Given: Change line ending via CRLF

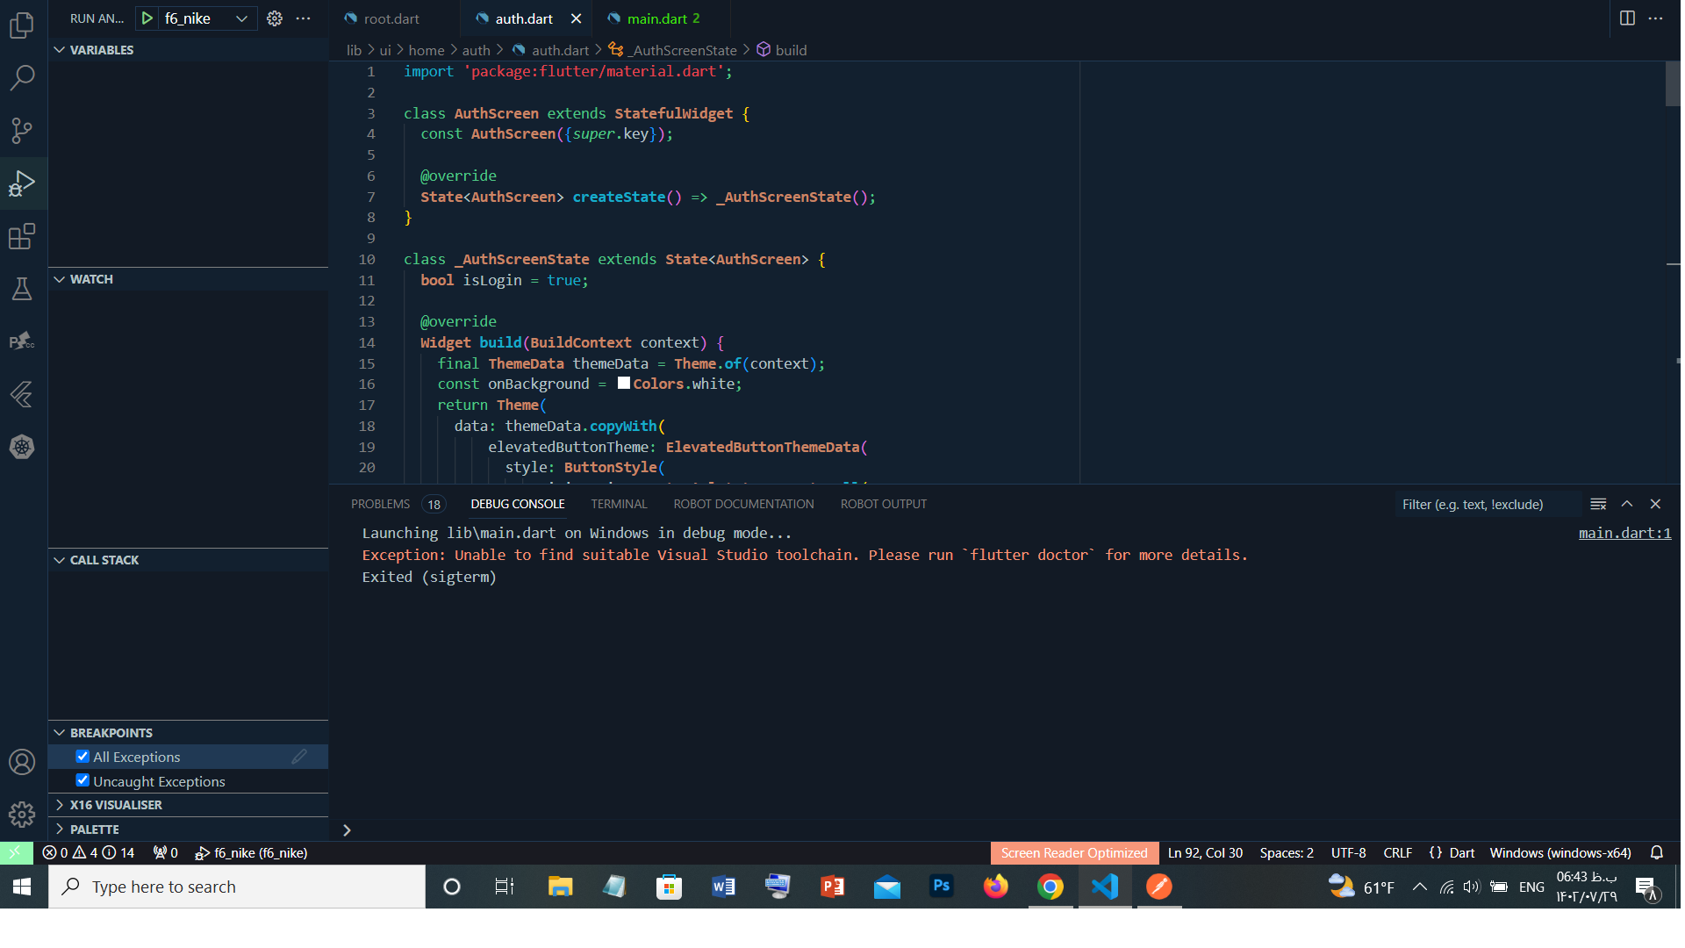Looking at the screenshot, I should (x=1397, y=853).
